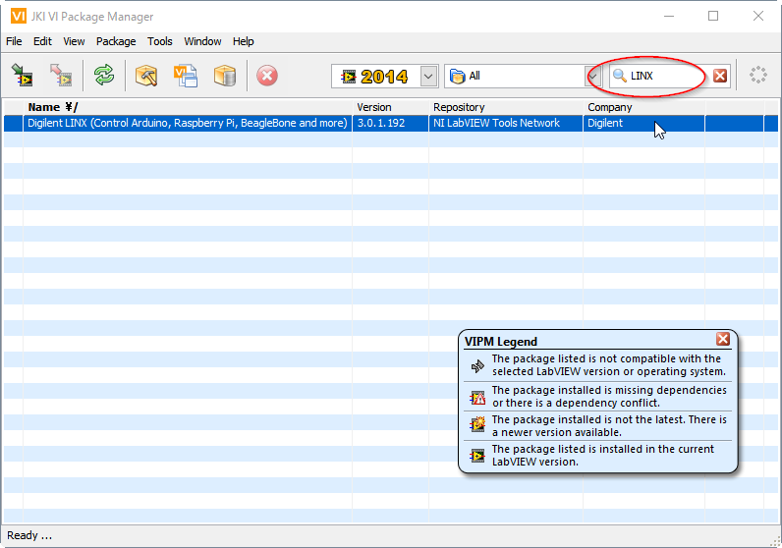The width and height of the screenshot is (782, 548).
Task: Open the View menu
Action: pos(74,41)
